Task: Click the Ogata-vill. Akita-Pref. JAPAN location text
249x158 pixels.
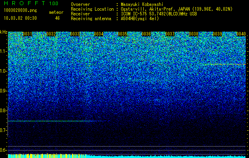Action: click(177, 9)
